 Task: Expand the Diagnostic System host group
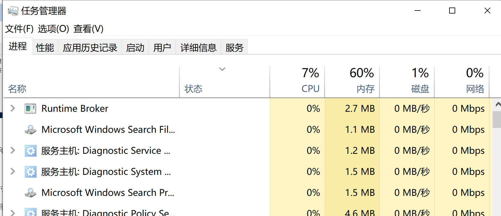pos(13,171)
